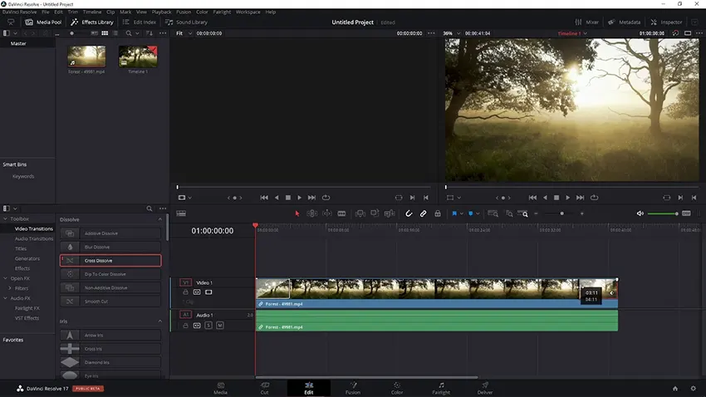Click the Detail Zoom icon

click(509, 213)
